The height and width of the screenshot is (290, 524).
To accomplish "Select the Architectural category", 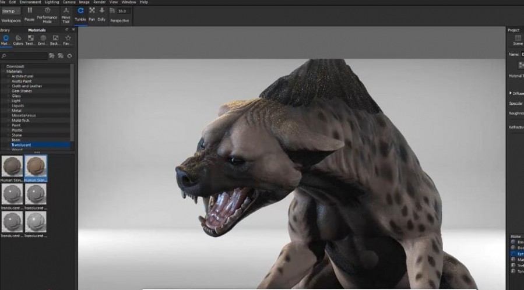I will click(x=22, y=76).
